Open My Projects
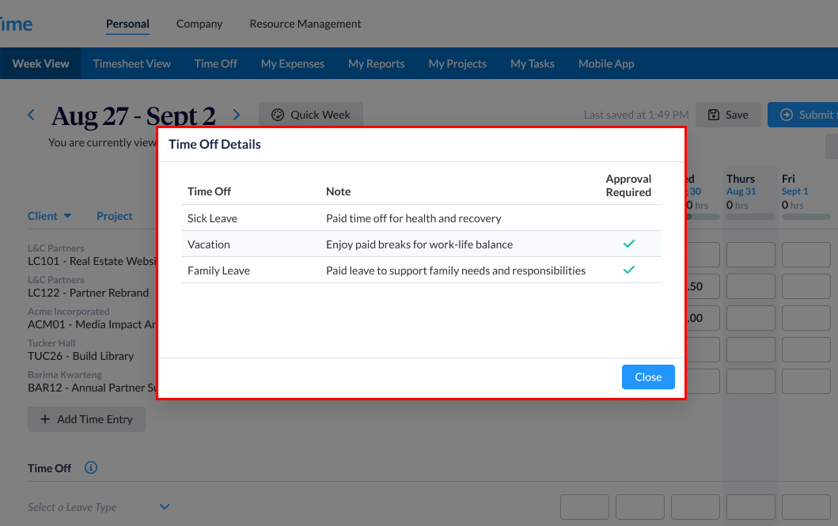This screenshot has width=838, height=526. (457, 63)
